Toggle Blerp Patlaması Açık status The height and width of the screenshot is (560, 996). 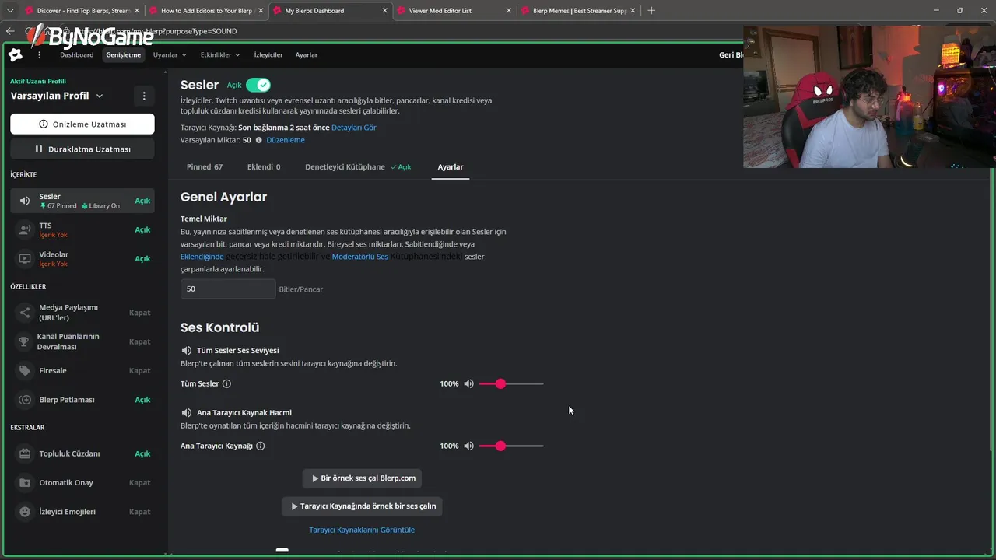coord(142,400)
